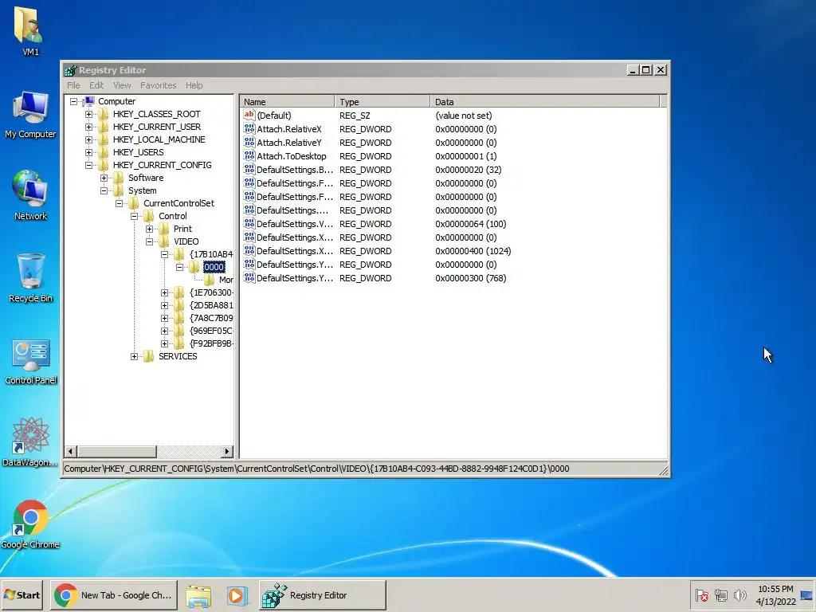Expand HKEY_USERS key
The width and height of the screenshot is (816, 612).
[x=88, y=152]
